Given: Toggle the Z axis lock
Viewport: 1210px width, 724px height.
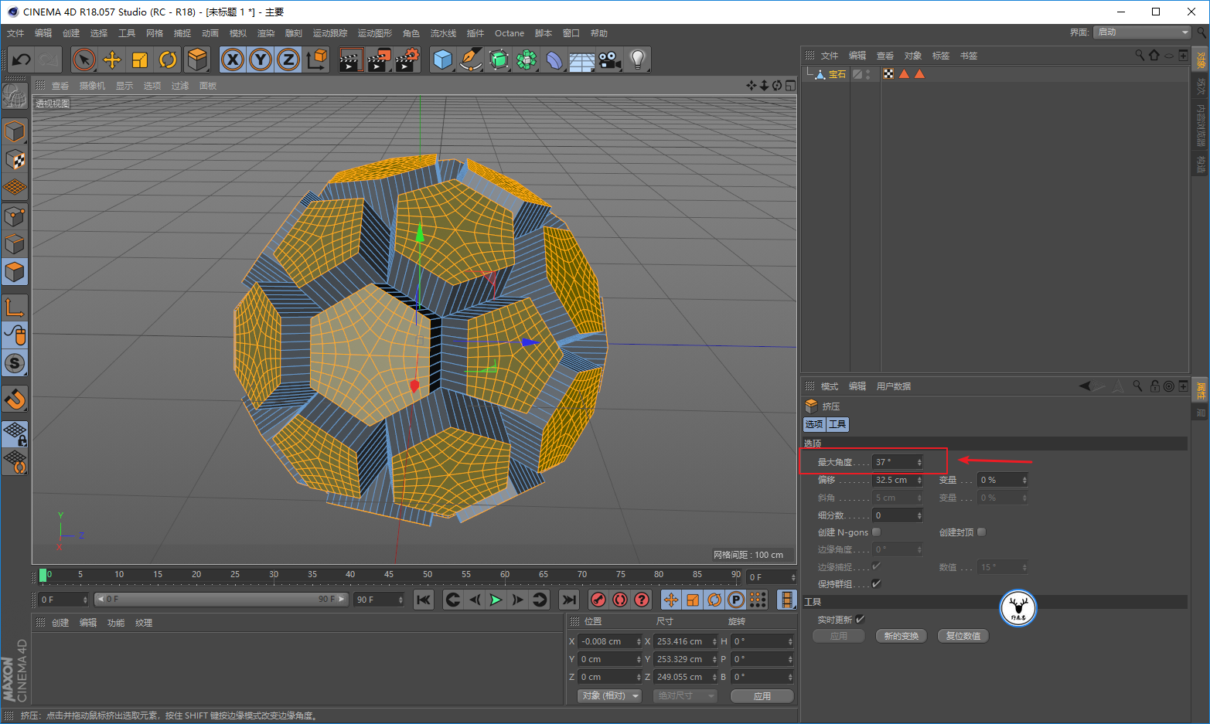Looking at the screenshot, I should click(288, 59).
